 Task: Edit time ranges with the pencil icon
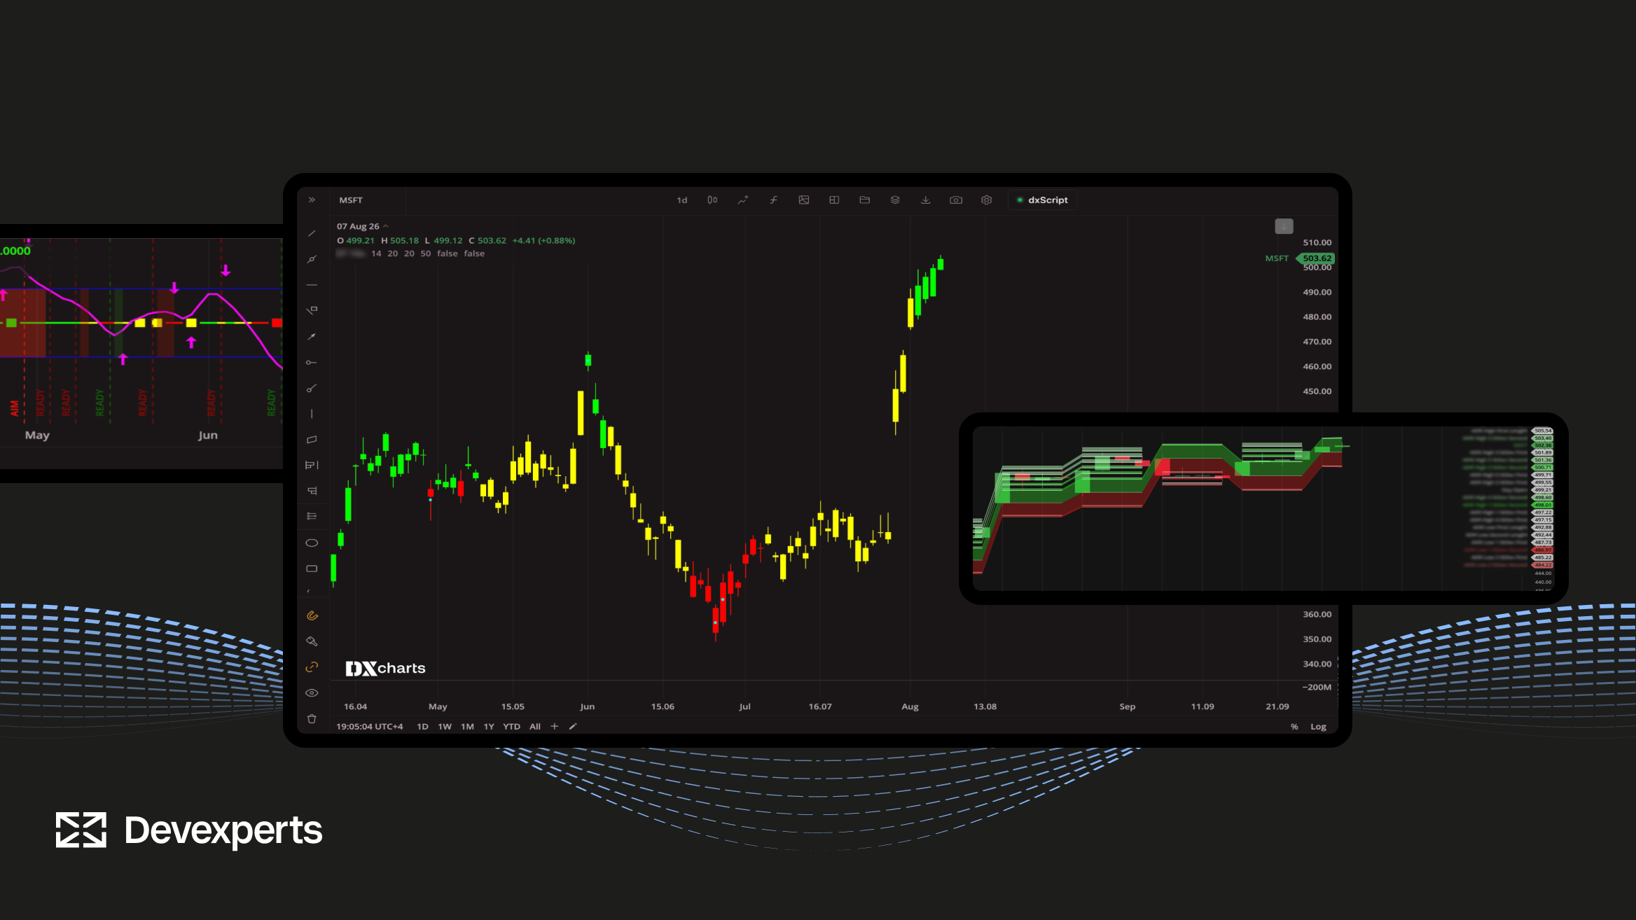tap(573, 727)
